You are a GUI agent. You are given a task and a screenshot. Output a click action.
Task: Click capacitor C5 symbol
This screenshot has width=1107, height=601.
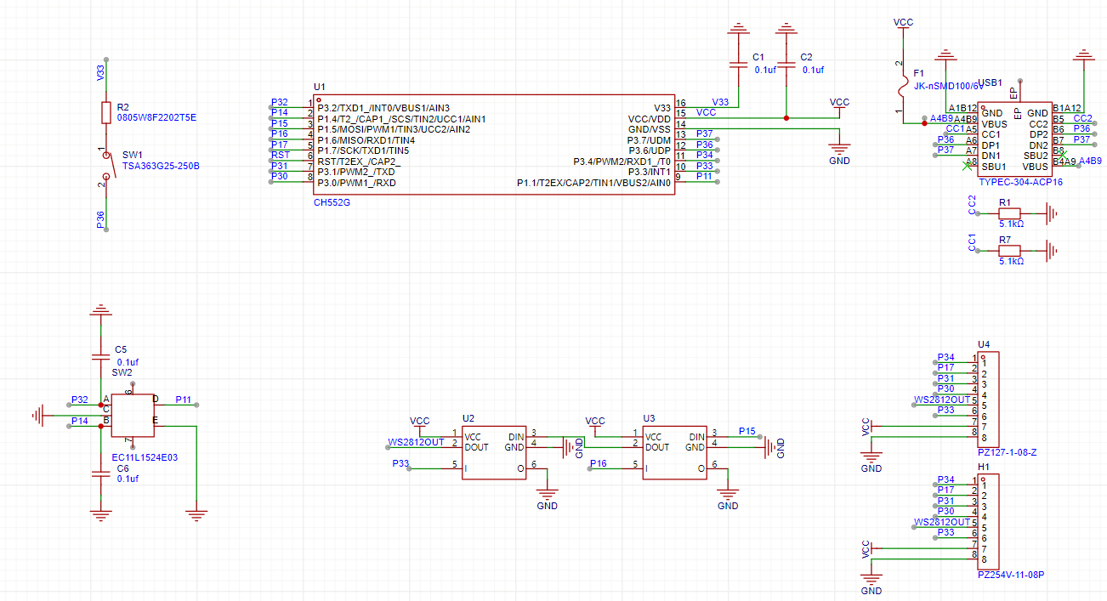[101, 356]
